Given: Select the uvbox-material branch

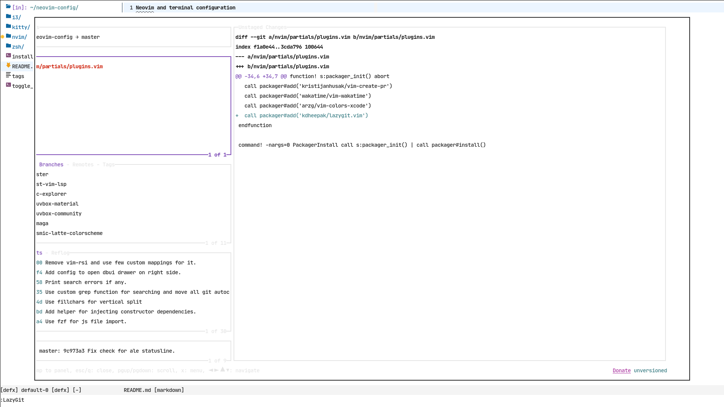Looking at the screenshot, I should pyautogui.click(x=57, y=204).
